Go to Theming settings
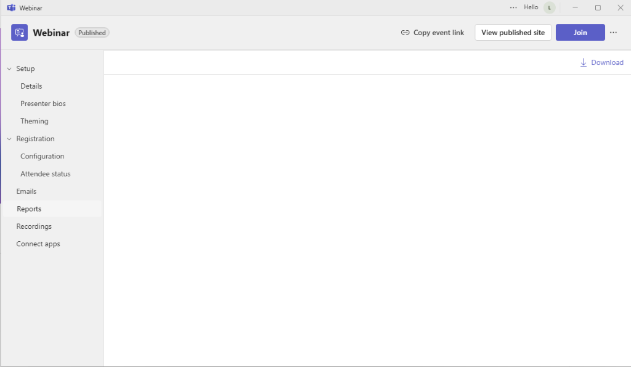The width and height of the screenshot is (631, 367). click(35, 122)
